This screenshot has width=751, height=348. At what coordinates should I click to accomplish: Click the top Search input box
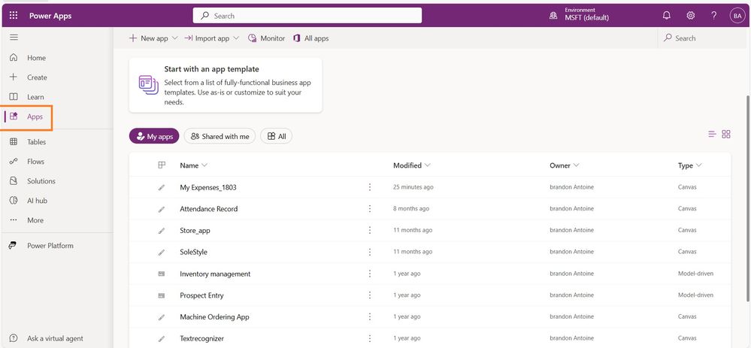(x=307, y=16)
